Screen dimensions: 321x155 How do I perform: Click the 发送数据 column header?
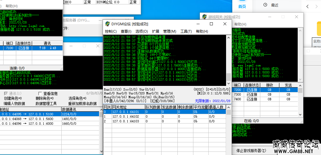pyautogui.click(x=169, y=107)
